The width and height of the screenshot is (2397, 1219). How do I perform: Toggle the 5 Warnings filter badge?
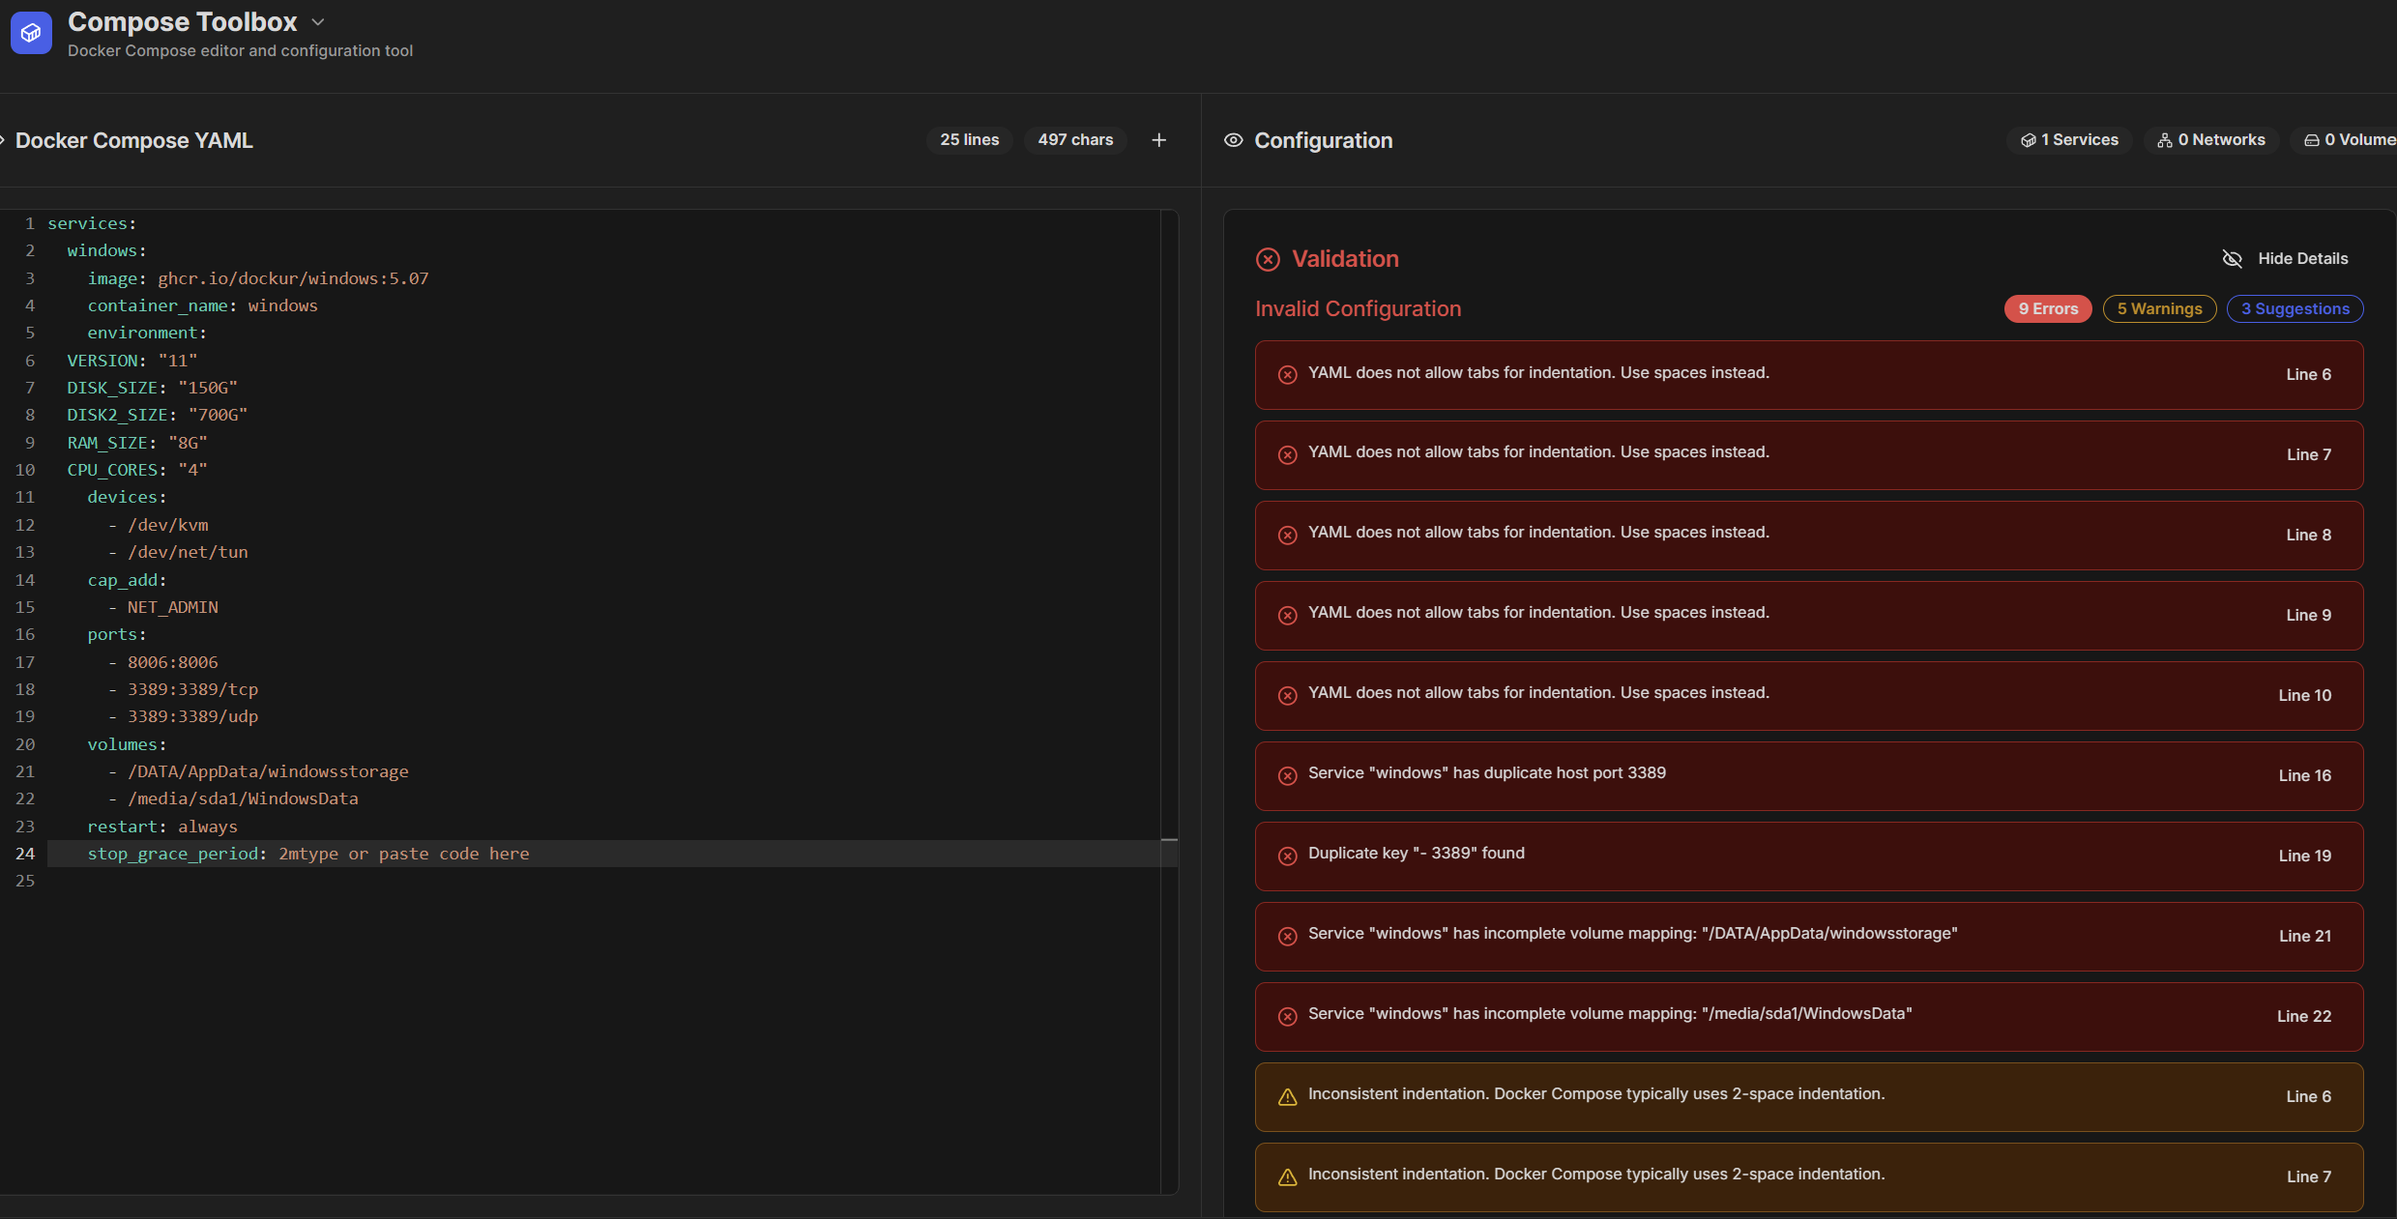point(2158,308)
